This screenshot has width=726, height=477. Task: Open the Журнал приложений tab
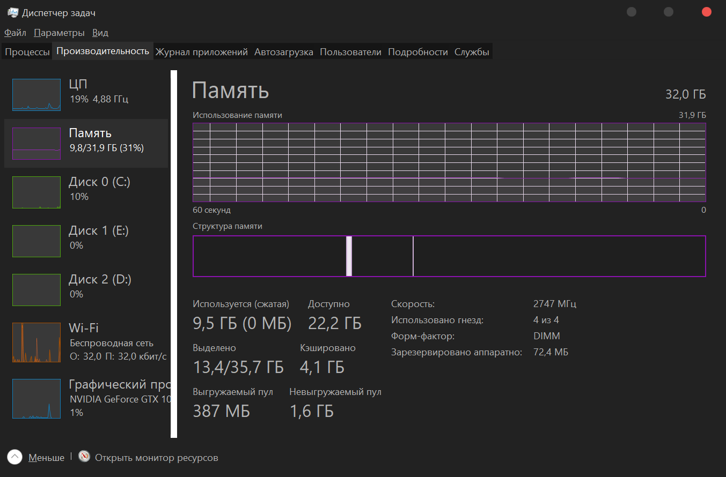click(x=201, y=52)
